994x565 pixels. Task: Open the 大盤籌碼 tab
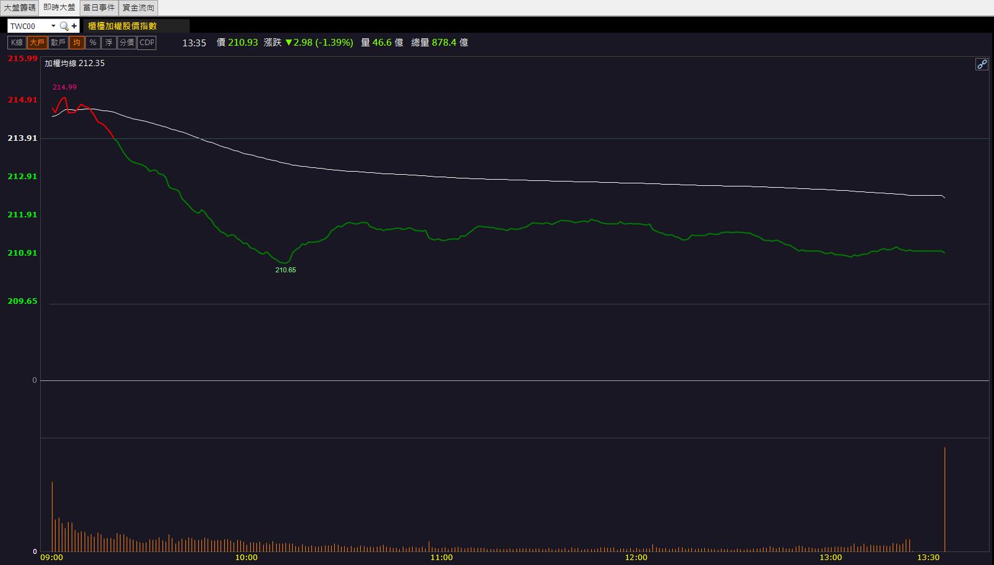click(20, 8)
